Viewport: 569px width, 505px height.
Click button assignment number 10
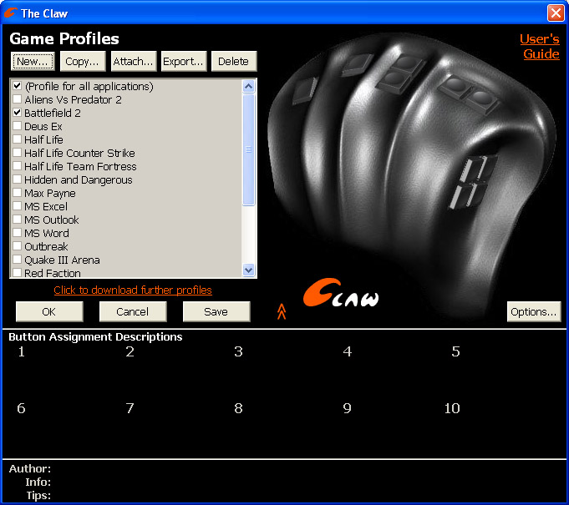pos(452,408)
